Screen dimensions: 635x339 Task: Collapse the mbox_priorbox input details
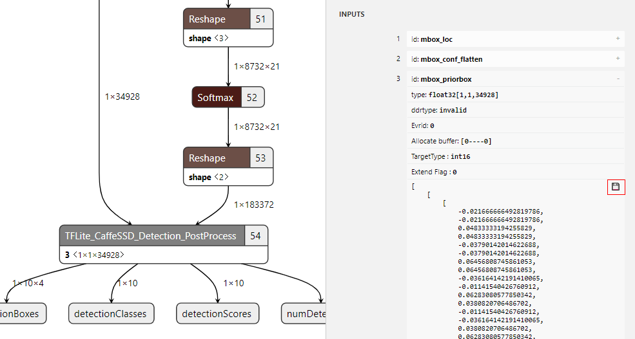coord(618,79)
